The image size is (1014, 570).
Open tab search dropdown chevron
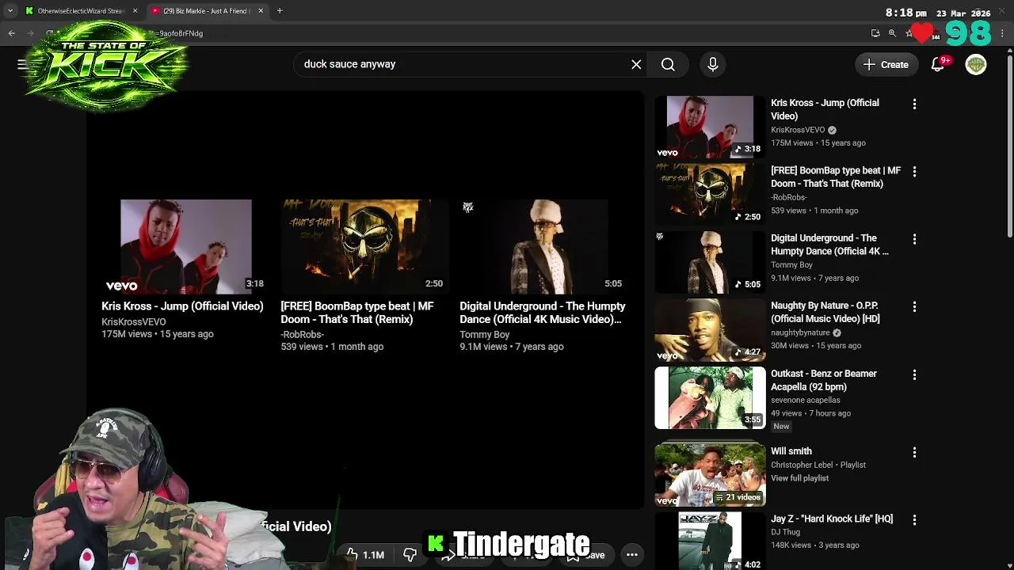[x=10, y=11]
